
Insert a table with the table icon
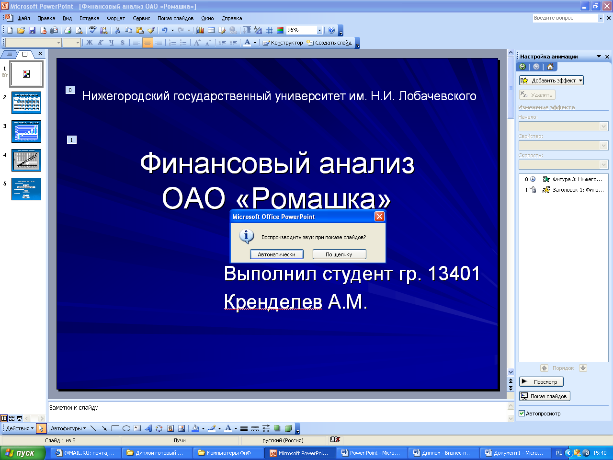click(x=211, y=30)
